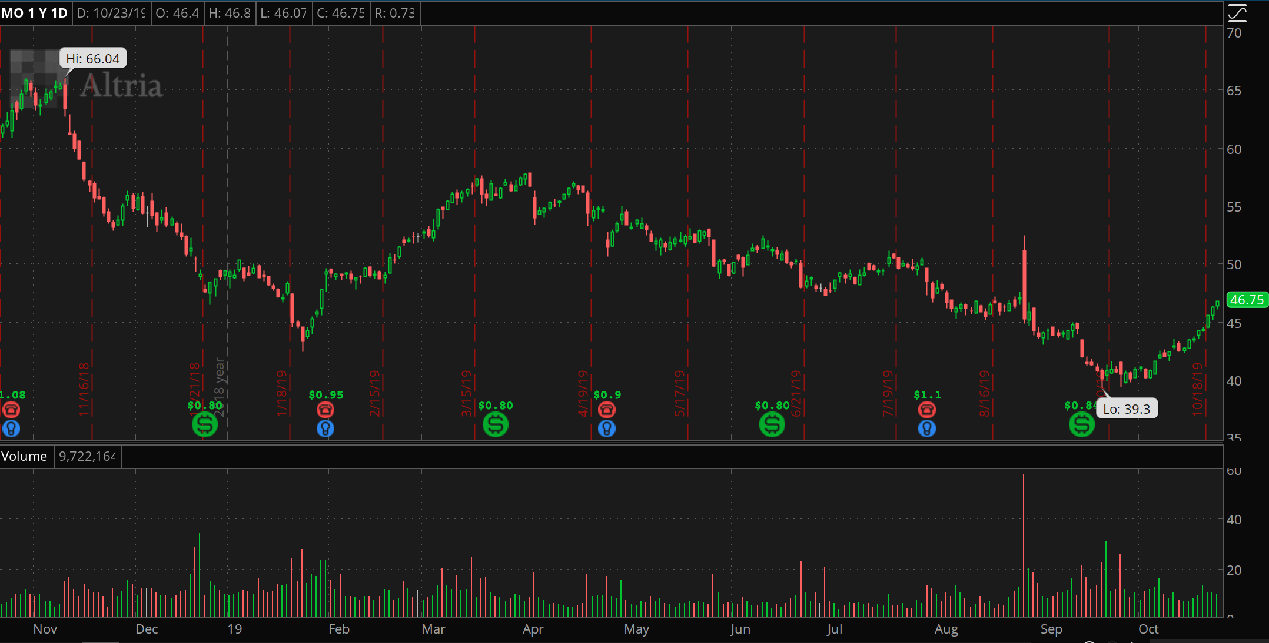The image size is (1269, 643).
Task: Click the Mar label on the time axis
Action: [x=433, y=629]
